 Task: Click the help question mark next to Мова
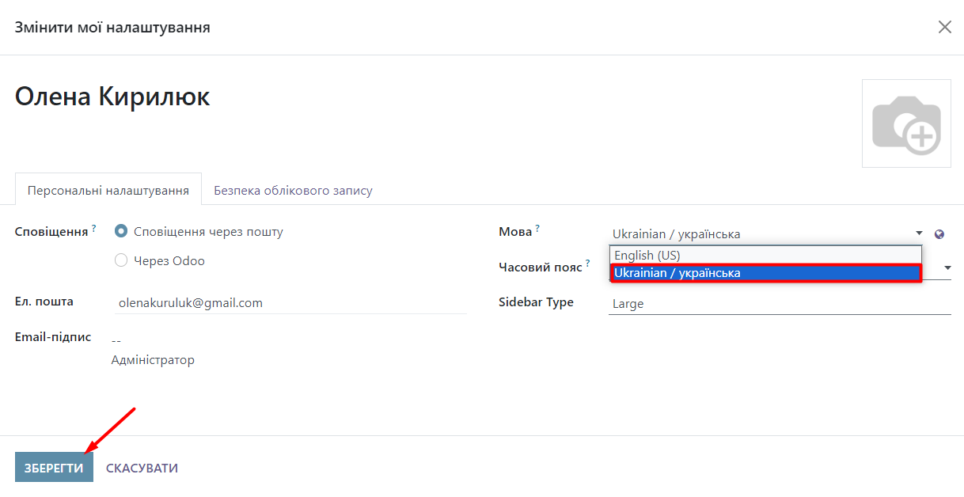tap(537, 229)
